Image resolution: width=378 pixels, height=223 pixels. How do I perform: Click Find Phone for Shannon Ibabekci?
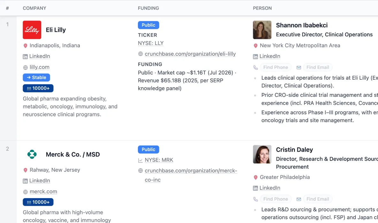click(276, 67)
